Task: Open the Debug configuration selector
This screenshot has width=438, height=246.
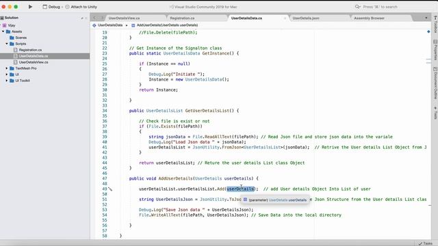Action: coord(52,7)
